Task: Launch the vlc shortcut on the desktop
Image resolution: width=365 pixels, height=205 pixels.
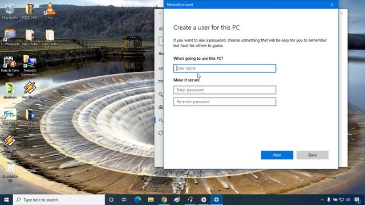Action: tap(50, 10)
